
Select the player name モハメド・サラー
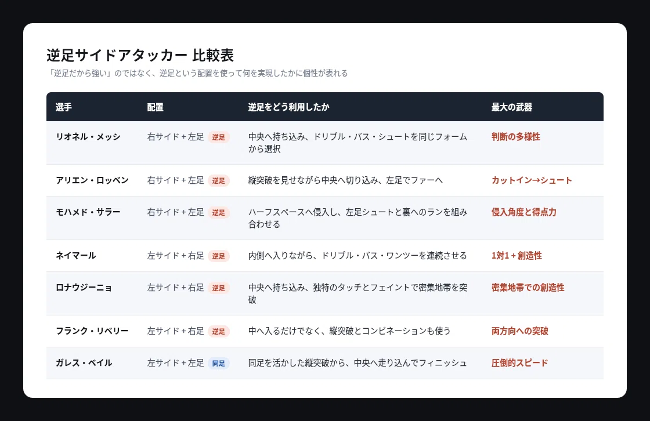click(x=88, y=212)
